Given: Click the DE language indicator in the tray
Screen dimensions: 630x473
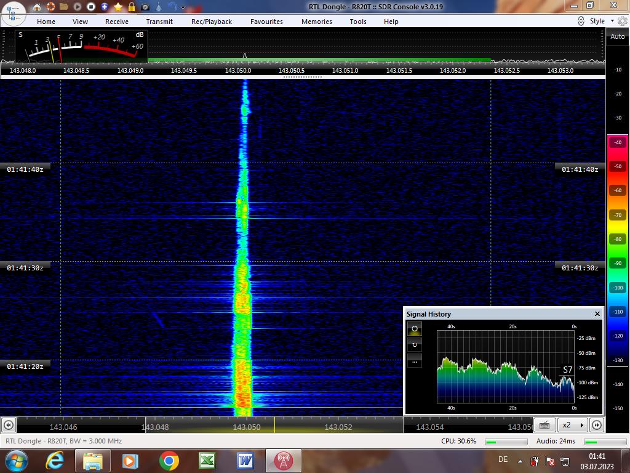Looking at the screenshot, I should (503, 459).
